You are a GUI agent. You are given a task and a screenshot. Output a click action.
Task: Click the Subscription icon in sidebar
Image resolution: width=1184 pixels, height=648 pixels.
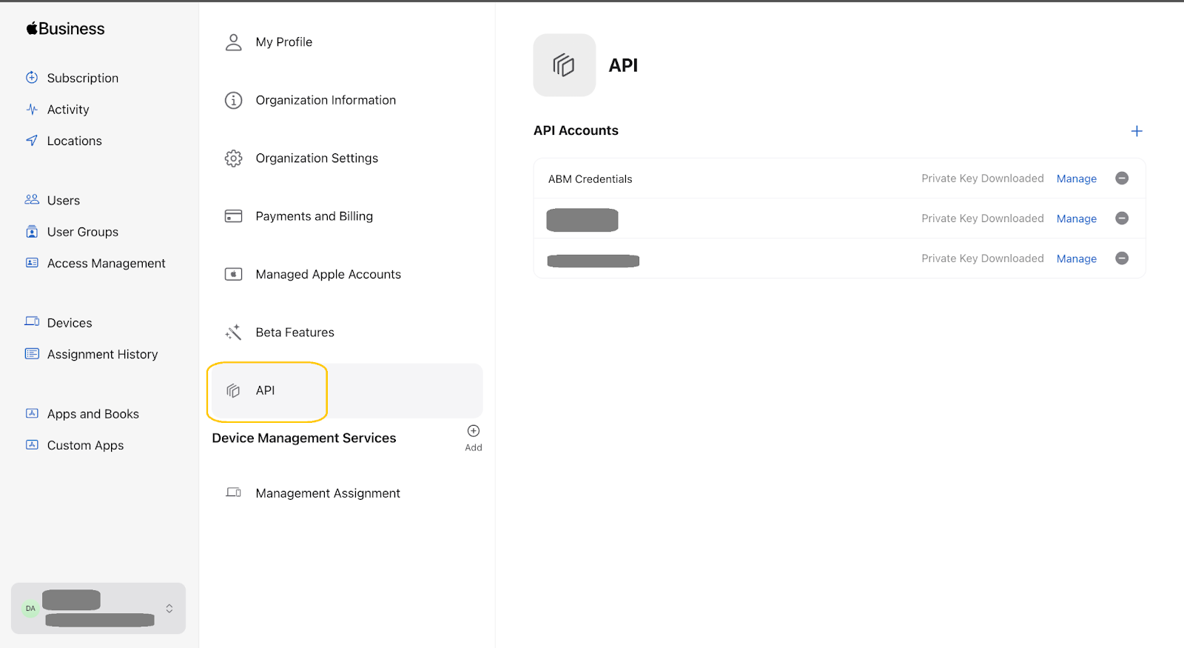tap(32, 78)
